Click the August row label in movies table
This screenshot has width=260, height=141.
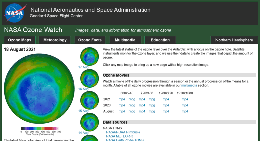click(108, 111)
